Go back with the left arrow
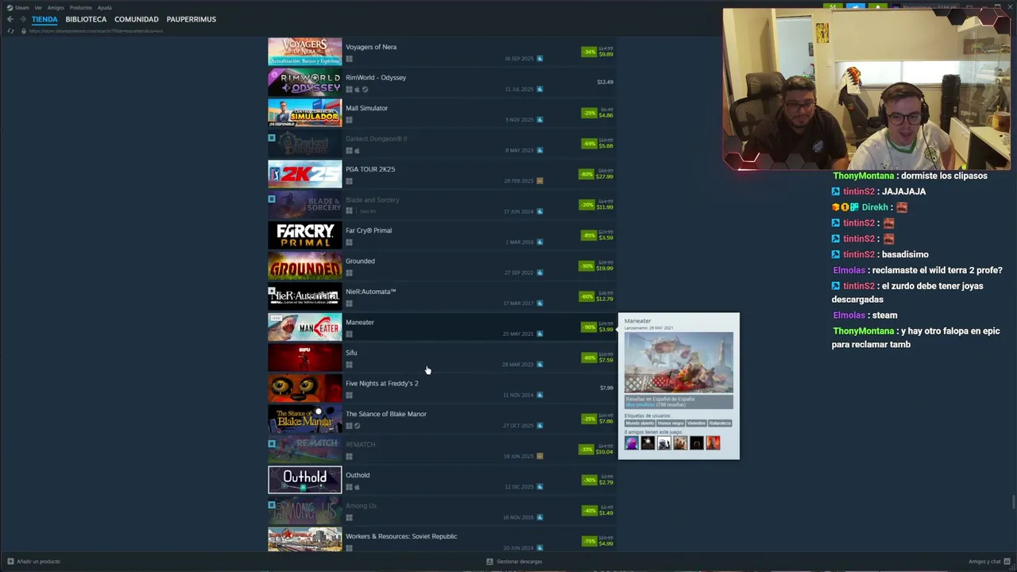Screen dimensions: 1017x572 click(x=10, y=19)
